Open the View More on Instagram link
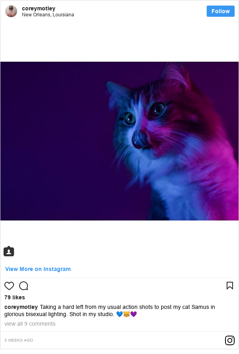 [x=38, y=269]
